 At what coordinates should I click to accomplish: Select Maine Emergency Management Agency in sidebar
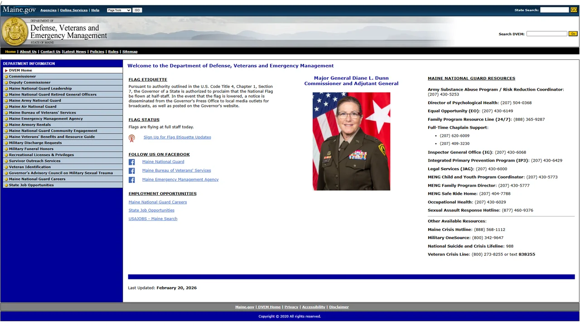coord(62,119)
